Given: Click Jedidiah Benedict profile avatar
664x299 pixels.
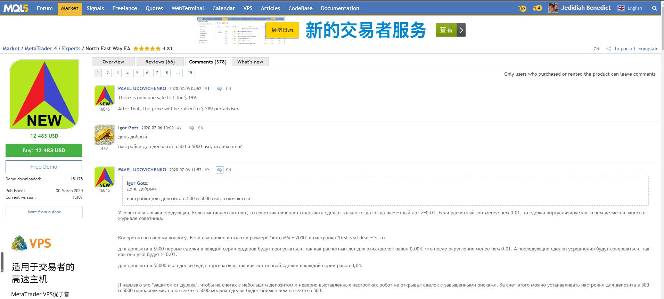Looking at the screenshot, I should (553, 8).
